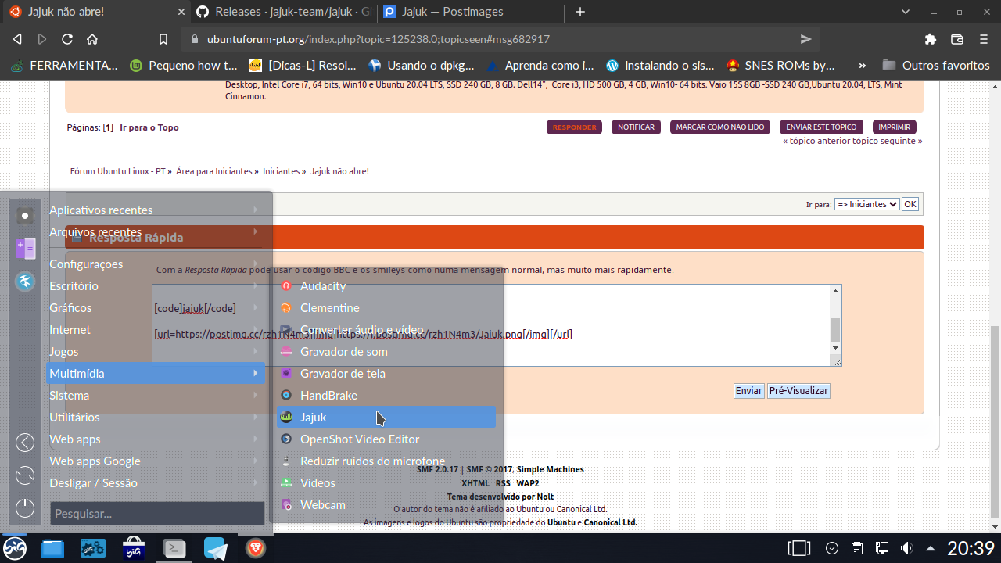Open a new browser tab
The width and height of the screenshot is (1001, 563).
coord(580,12)
